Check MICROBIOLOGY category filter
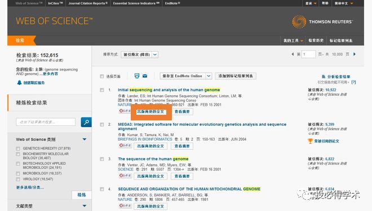This screenshot has width=372, height=211. click(18, 174)
